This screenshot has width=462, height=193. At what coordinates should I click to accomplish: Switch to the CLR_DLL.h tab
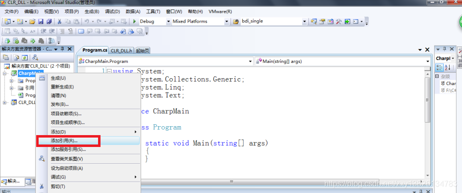121,50
